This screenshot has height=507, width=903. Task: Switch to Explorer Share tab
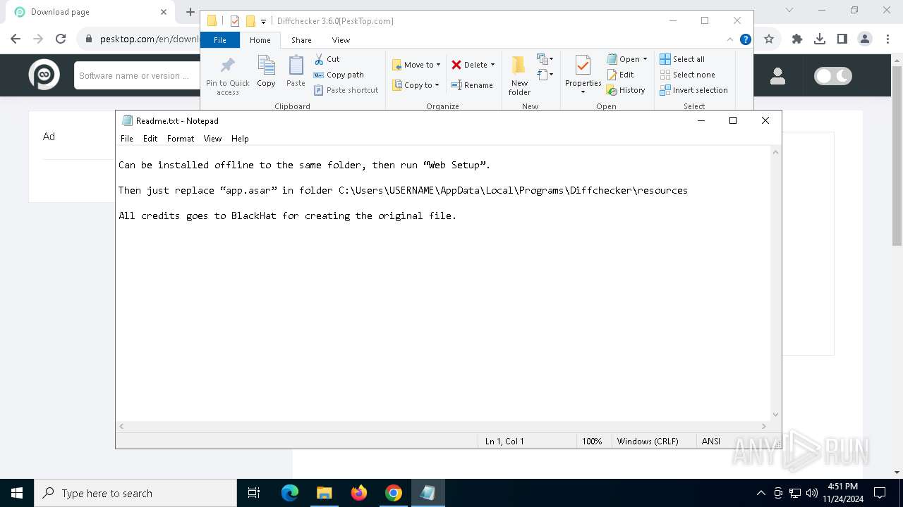(x=301, y=40)
